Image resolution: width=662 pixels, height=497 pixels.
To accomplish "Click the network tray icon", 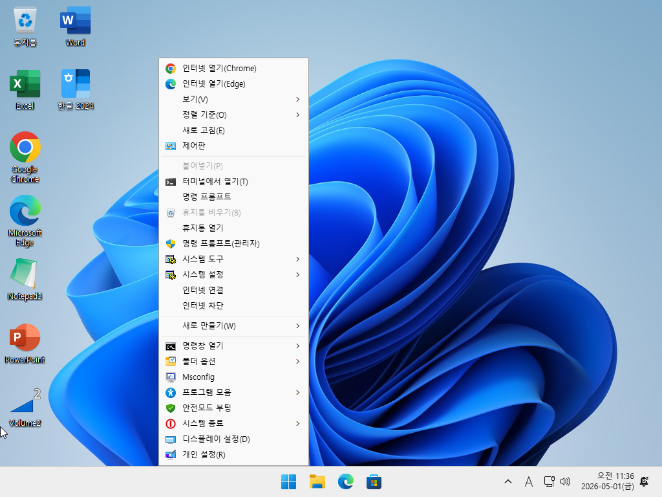I will point(549,481).
